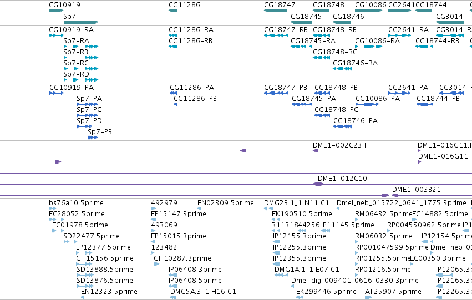Click protein CG18744-PB
This screenshot has width=472, height=300.
pos(438,99)
